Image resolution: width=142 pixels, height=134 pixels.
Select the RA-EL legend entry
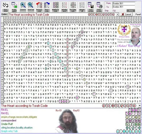pos(5,110)
